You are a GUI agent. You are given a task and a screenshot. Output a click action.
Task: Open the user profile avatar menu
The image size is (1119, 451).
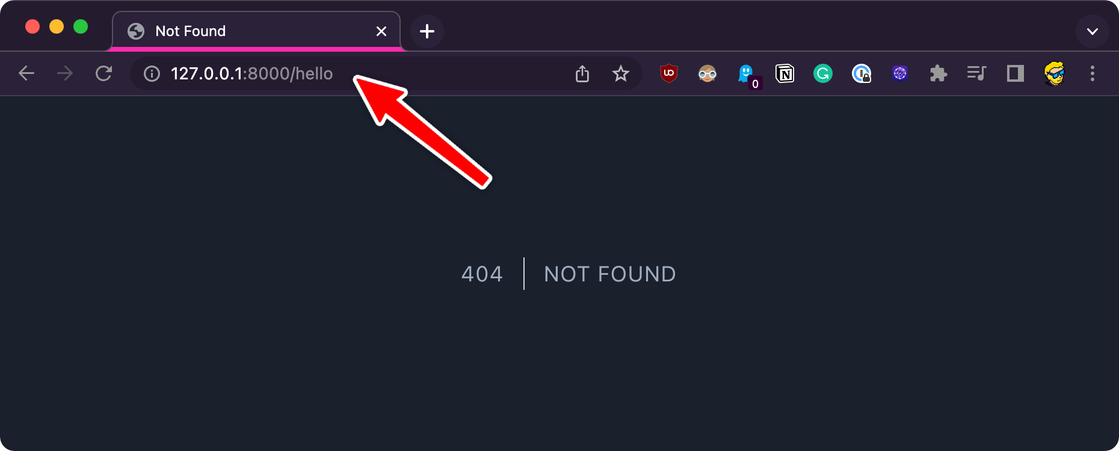tap(1054, 73)
